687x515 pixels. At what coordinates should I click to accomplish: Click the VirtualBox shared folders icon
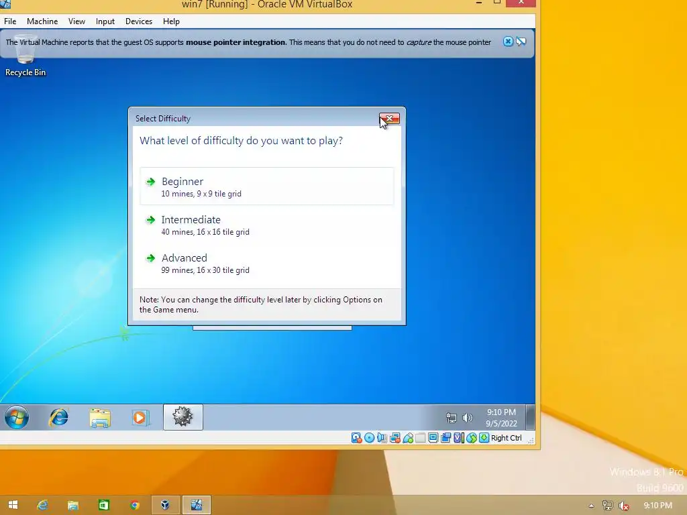tap(420, 438)
